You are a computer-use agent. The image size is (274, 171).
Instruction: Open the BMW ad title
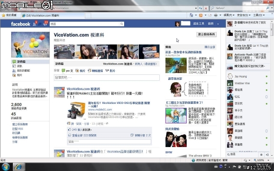pyautogui.click(x=169, y=152)
